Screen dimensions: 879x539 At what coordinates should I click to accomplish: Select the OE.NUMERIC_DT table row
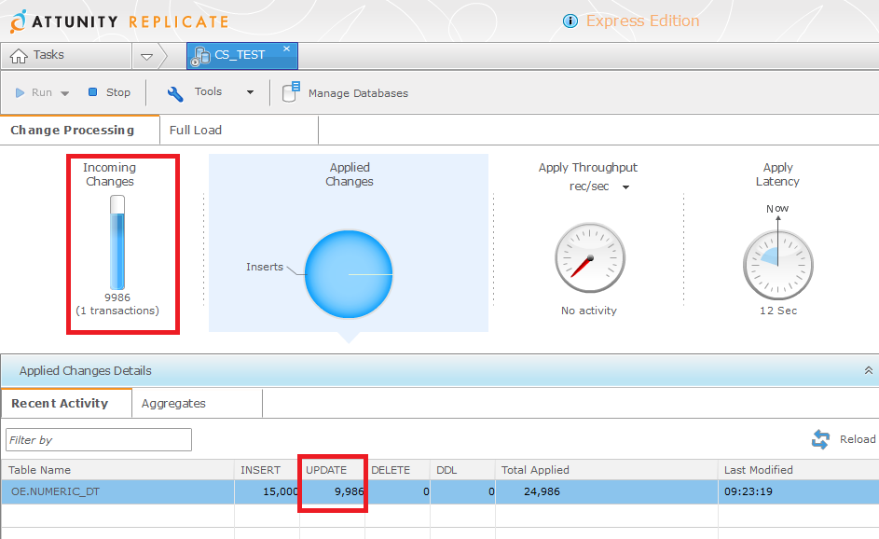440,491
